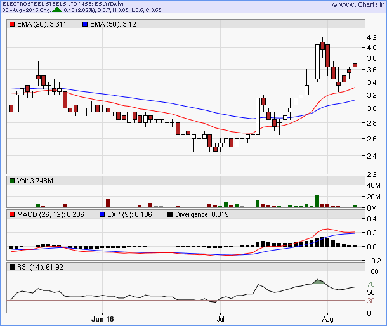Click the shaded RSI overbought peak area
387x326 pixels.
point(318,282)
